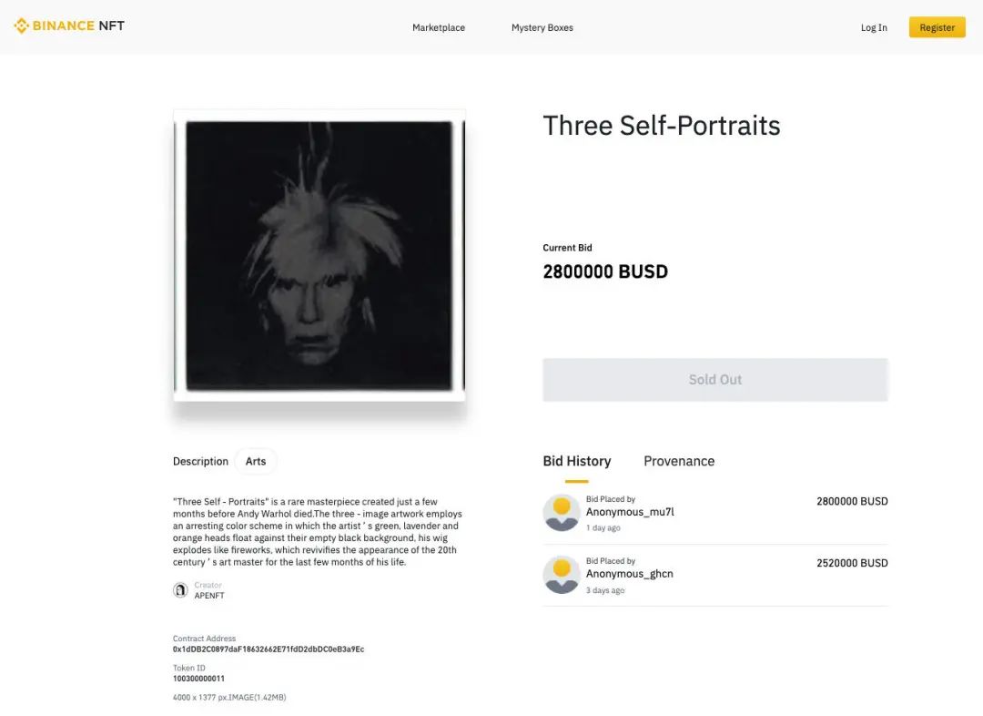Click the 2800000 BUSD bid row amount
The height and width of the screenshot is (716, 983).
[852, 501]
